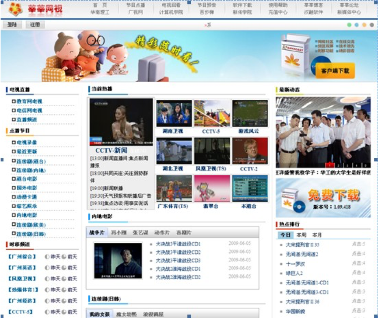
Task: Open the 教育网电视 sidebar link
Action: click(29, 101)
